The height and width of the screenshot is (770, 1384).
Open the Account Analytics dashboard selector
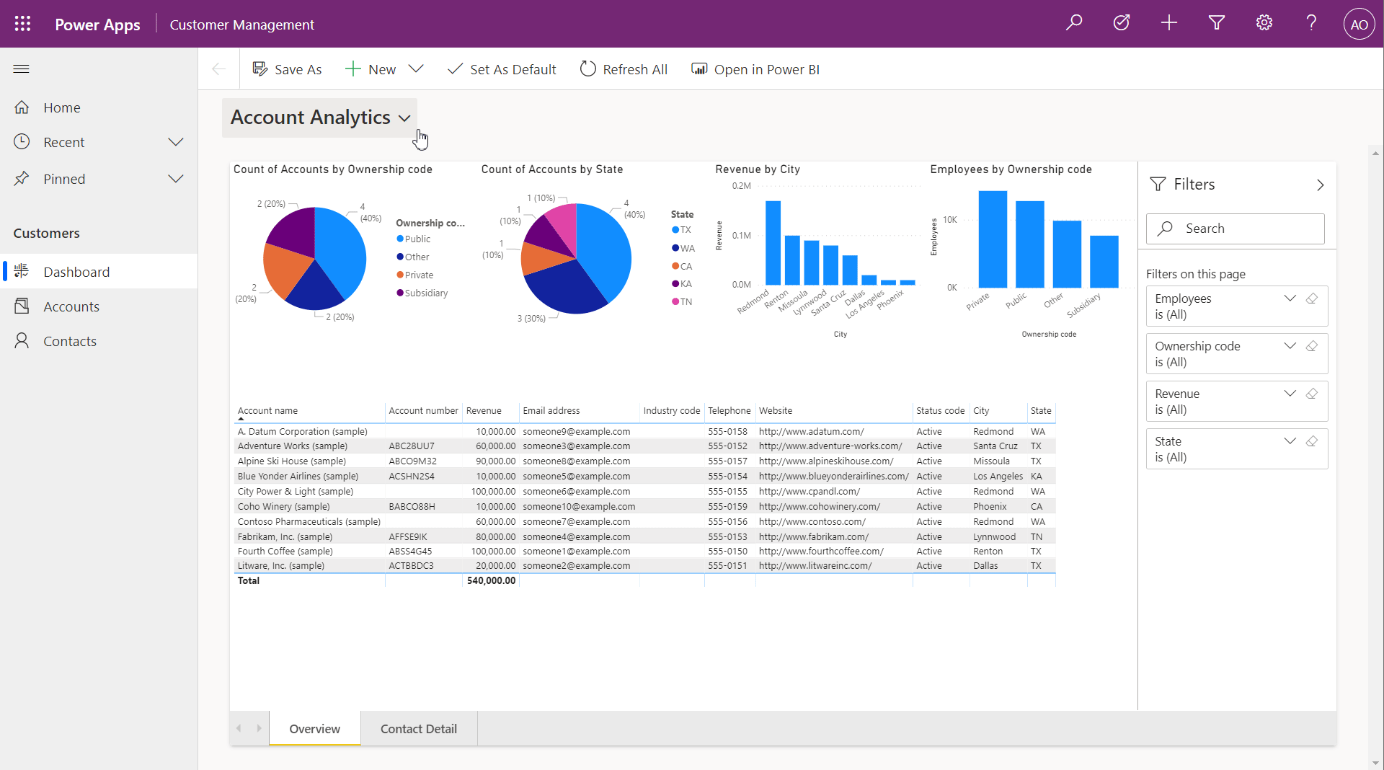[320, 118]
